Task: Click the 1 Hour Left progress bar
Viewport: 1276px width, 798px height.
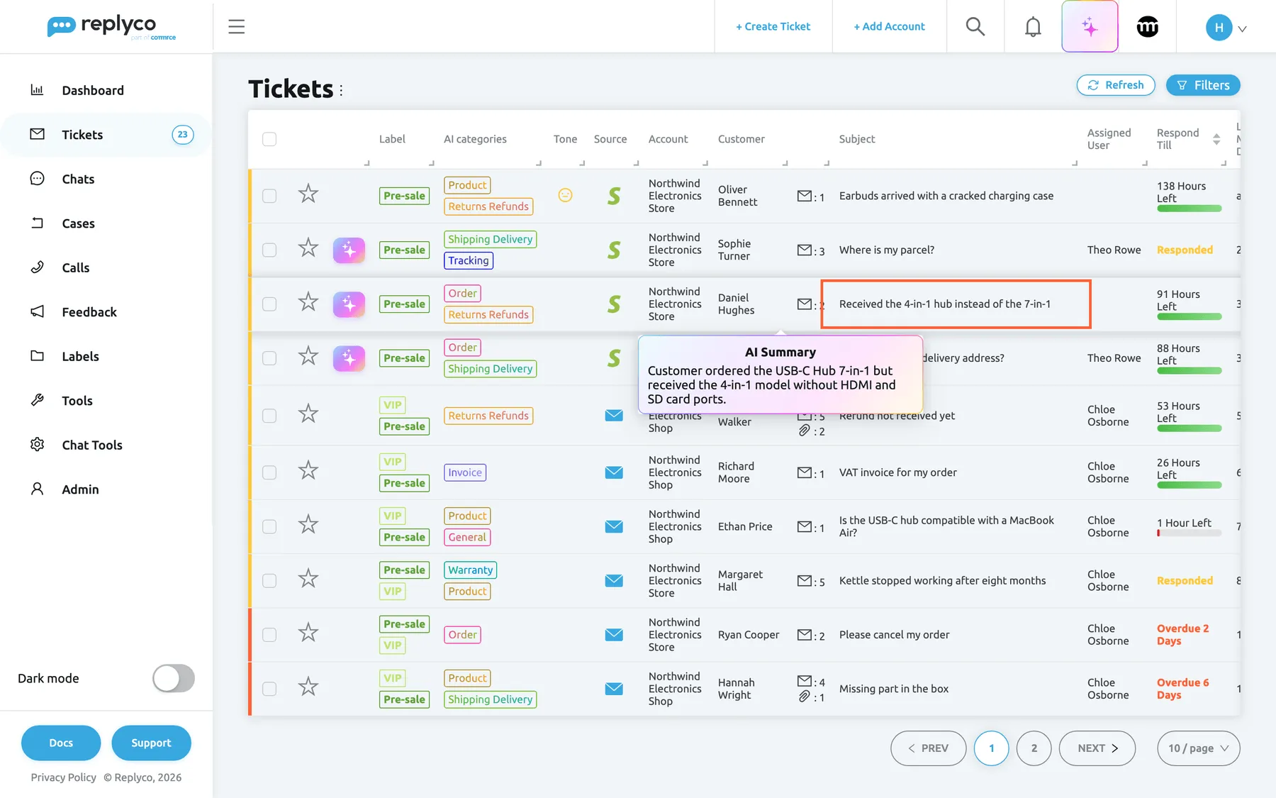Action: [x=1189, y=533]
